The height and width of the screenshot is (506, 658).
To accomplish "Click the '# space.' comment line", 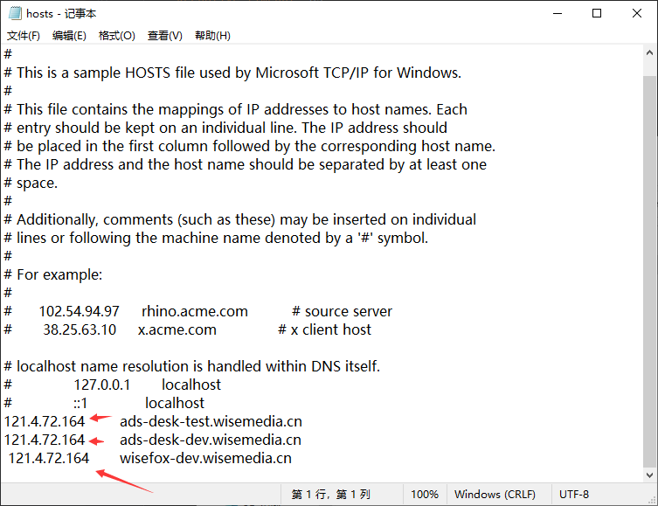I will point(31,184).
